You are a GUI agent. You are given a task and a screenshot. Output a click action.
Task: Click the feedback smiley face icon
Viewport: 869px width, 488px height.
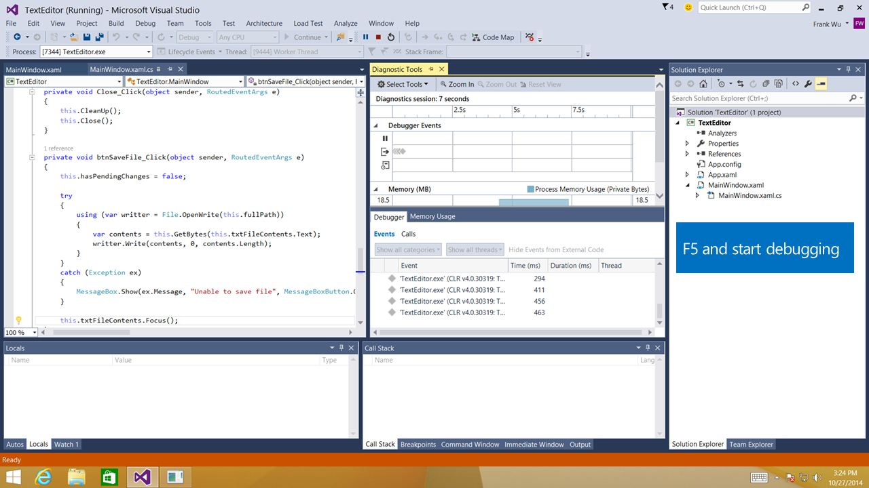pos(688,7)
